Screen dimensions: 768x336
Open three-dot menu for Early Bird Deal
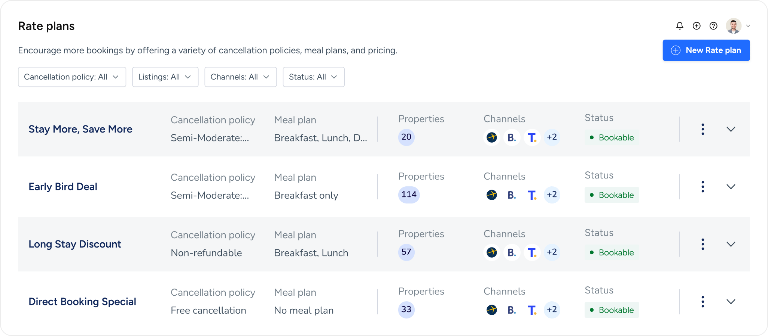[x=703, y=187]
